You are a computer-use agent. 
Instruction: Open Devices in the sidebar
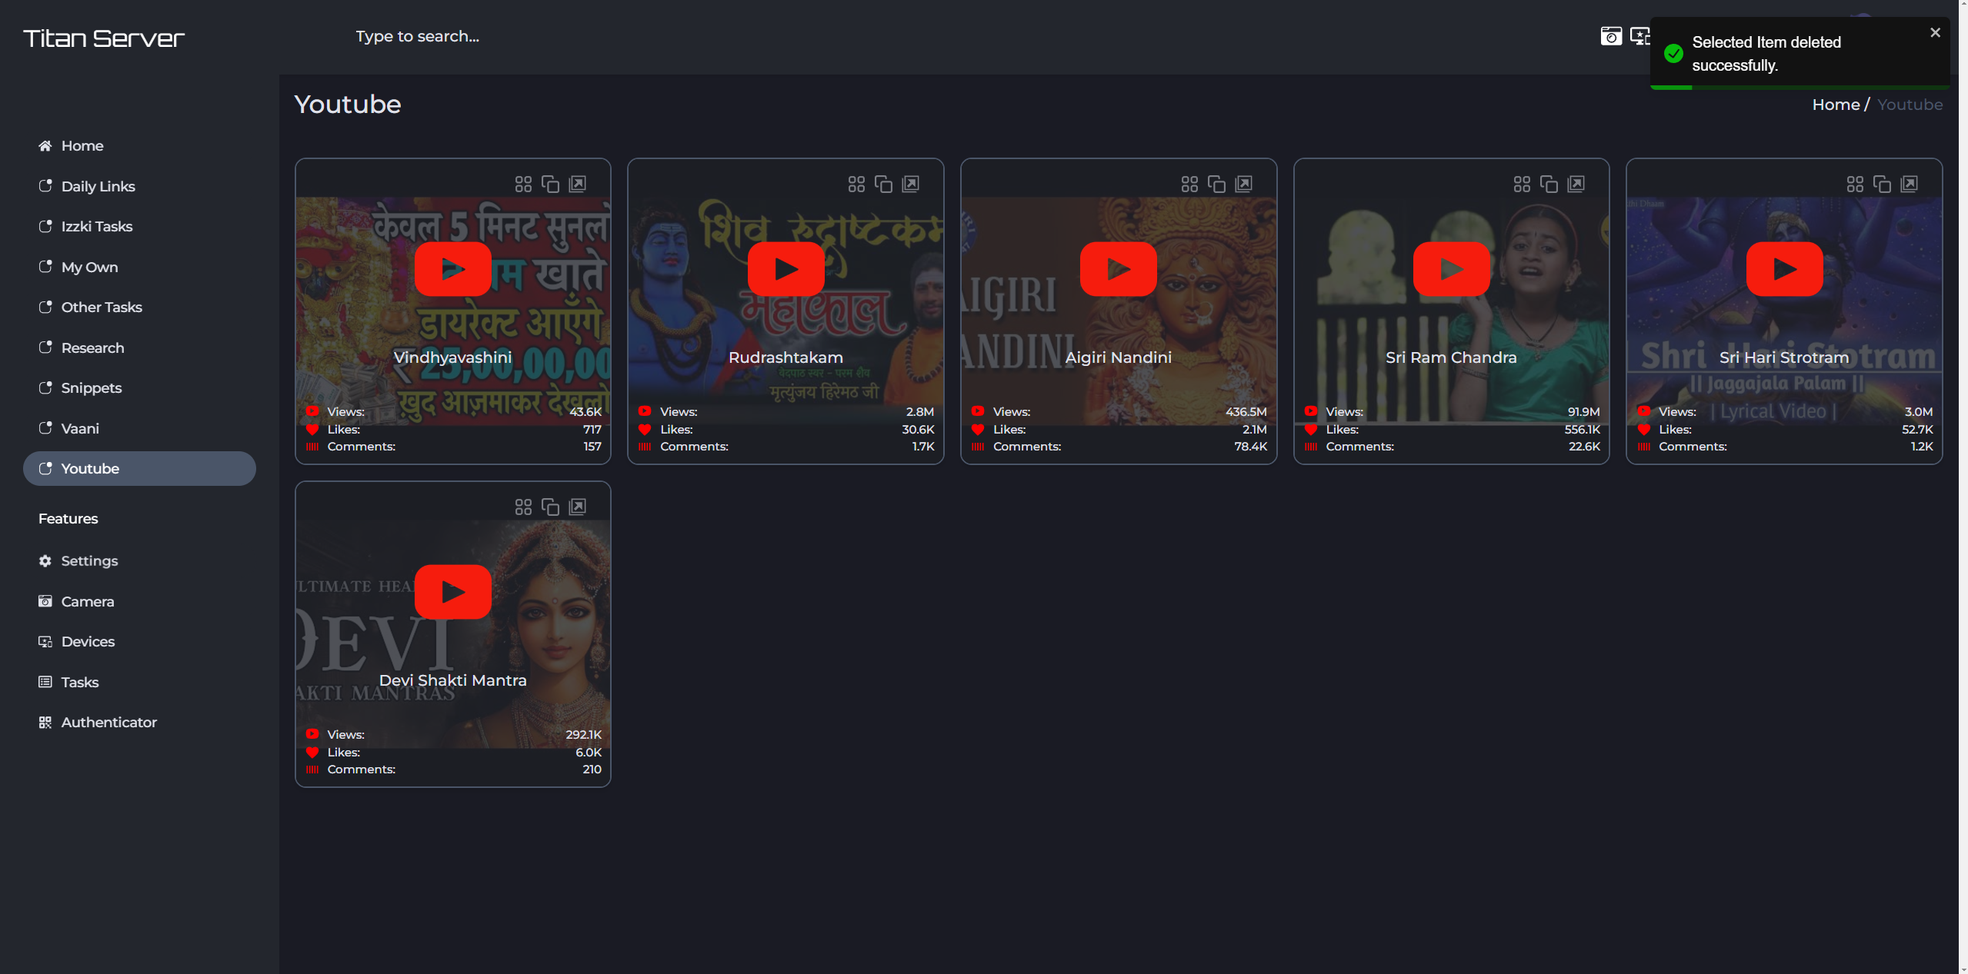tap(139, 642)
